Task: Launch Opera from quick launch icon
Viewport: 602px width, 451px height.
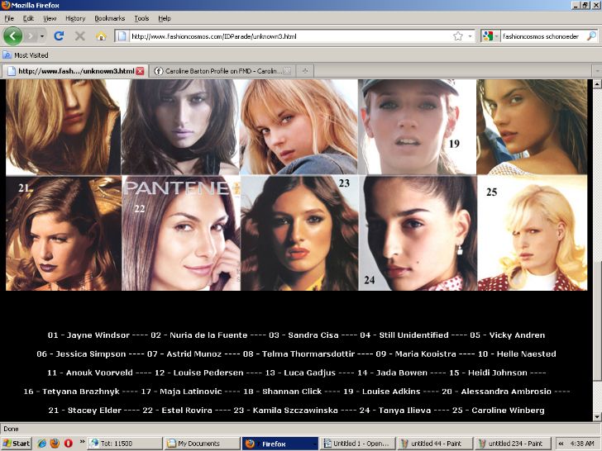Action: (x=69, y=444)
